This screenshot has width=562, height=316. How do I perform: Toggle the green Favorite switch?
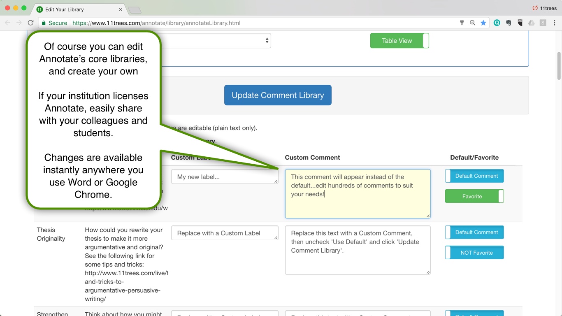tap(474, 196)
